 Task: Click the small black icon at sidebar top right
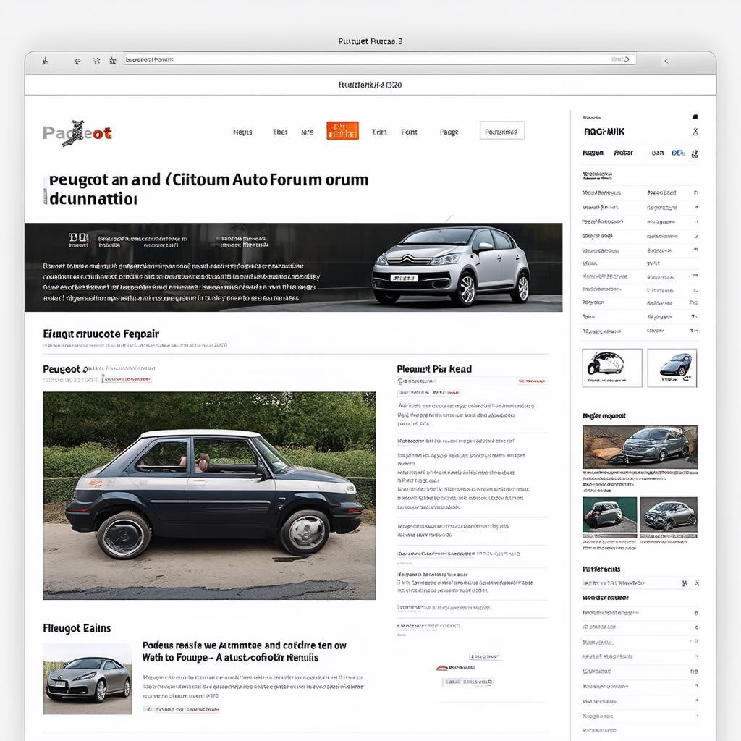point(695,117)
